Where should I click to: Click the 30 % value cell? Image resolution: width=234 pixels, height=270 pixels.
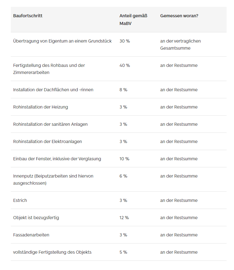[x=125, y=41]
